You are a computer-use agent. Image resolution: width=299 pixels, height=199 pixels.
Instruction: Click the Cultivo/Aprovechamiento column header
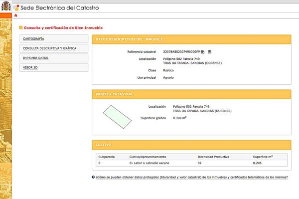tap(148, 157)
